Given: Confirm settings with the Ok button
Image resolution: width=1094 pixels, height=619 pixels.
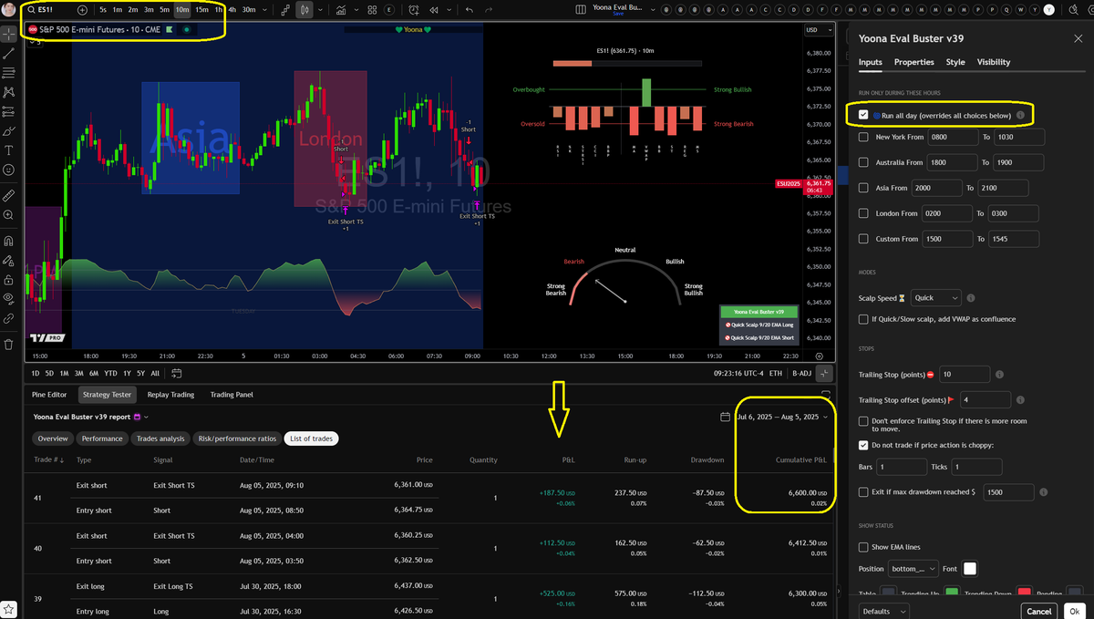Looking at the screenshot, I should 1075,611.
